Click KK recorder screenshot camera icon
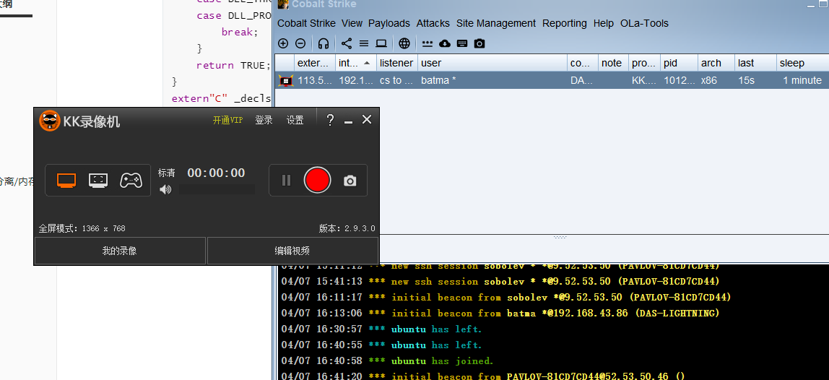829x380 pixels. 350,181
